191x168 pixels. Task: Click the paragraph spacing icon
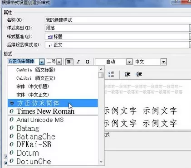pyautogui.click(x=111, y=74)
